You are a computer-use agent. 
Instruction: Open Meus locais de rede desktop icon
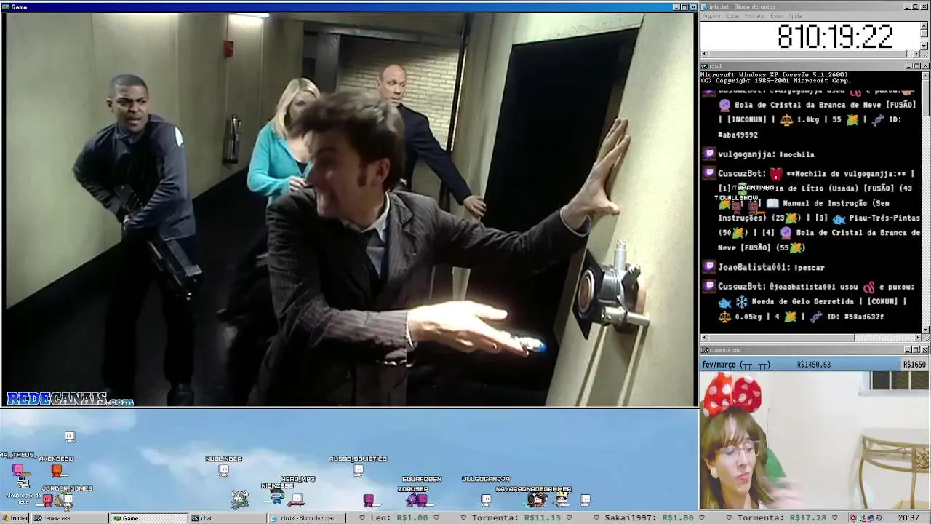23,489
